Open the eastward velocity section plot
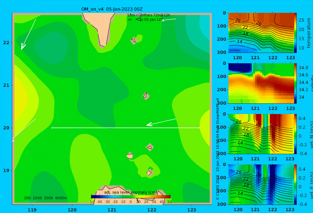The width and height of the screenshot is (313, 213). pos(261,184)
